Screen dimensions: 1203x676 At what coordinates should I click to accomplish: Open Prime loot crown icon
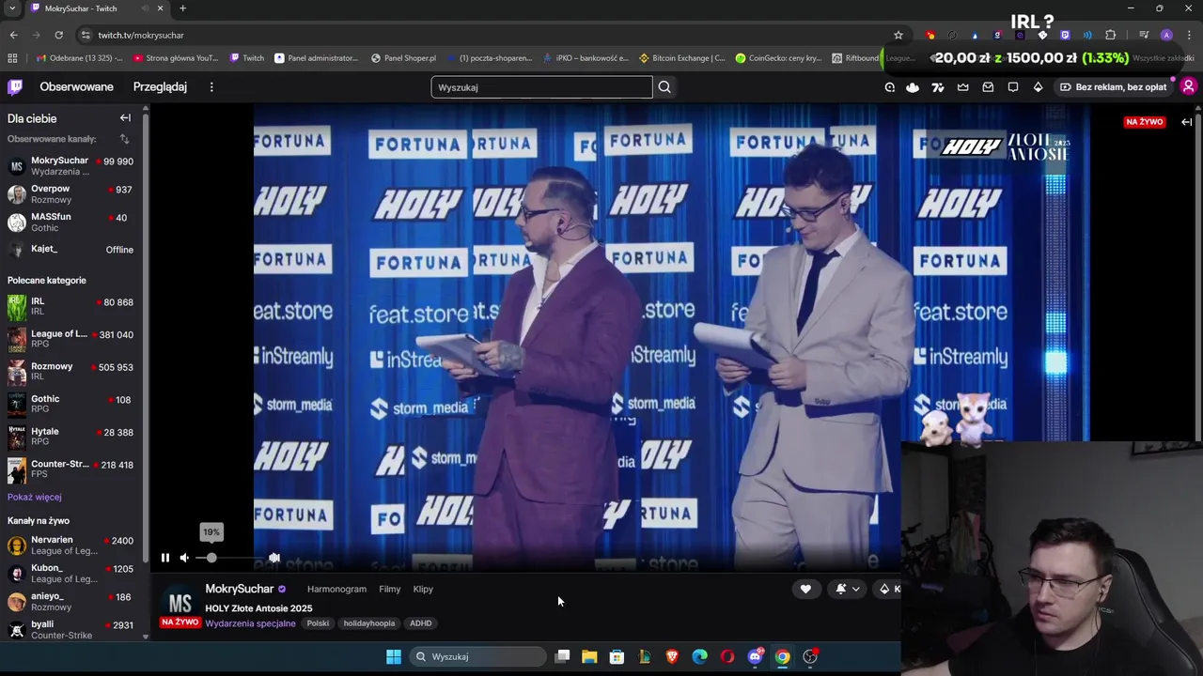[962, 86]
